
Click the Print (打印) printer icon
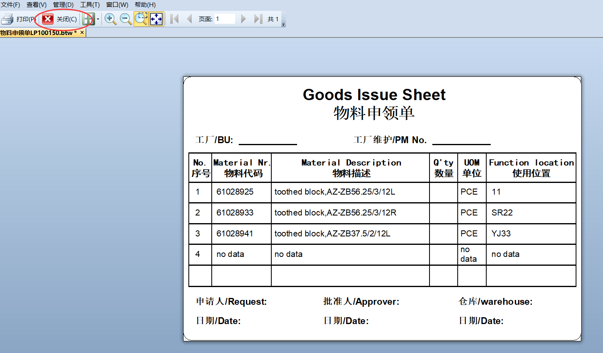click(x=8, y=19)
